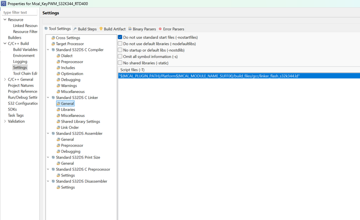Image resolution: width=360 pixels, height=220 pixels.
Task: Click the Tool Settings tab icon
Action: coord(46,28)
